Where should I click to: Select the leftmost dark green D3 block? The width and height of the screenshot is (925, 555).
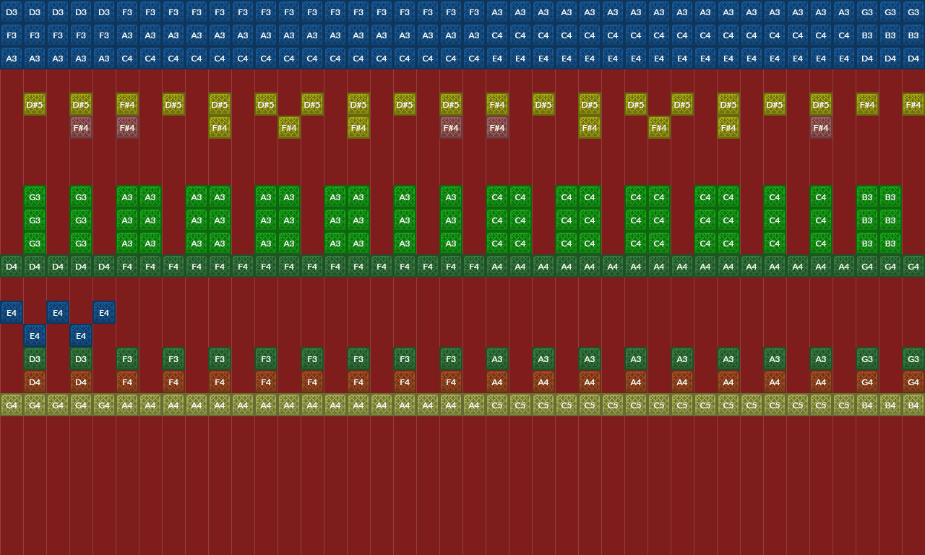coord(35,359)
